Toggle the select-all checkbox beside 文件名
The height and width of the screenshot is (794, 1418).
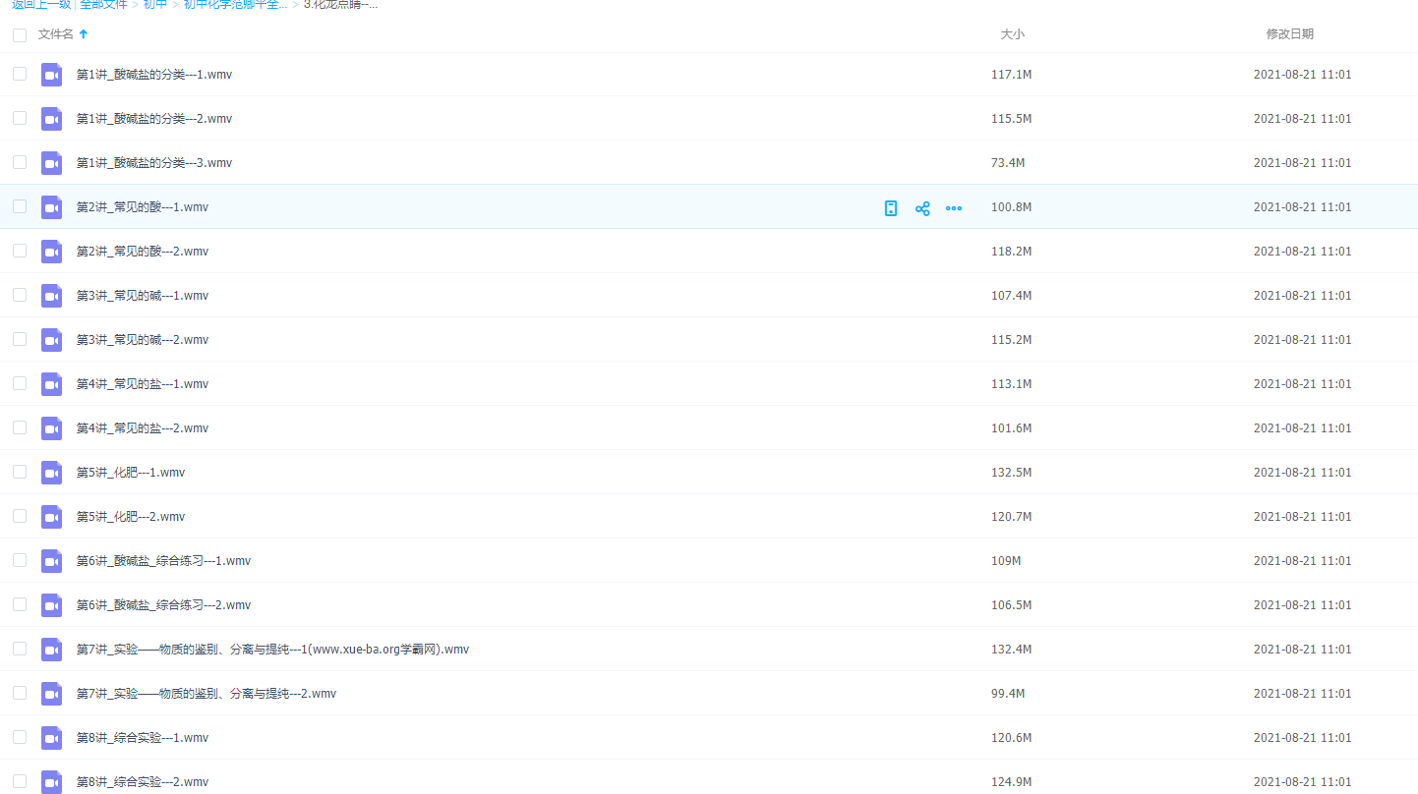pos(20,35)
